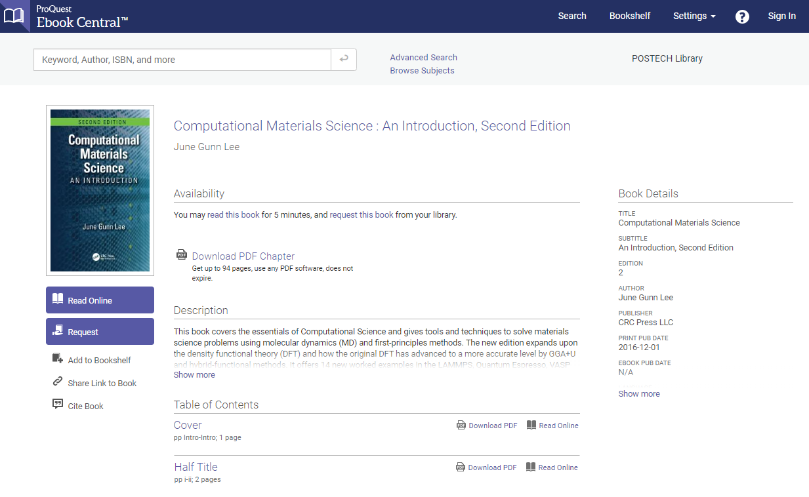Click Download PDF Chapter link
Image resolution: width=809 pixels, height=497 pixels.
click(243, 256)
